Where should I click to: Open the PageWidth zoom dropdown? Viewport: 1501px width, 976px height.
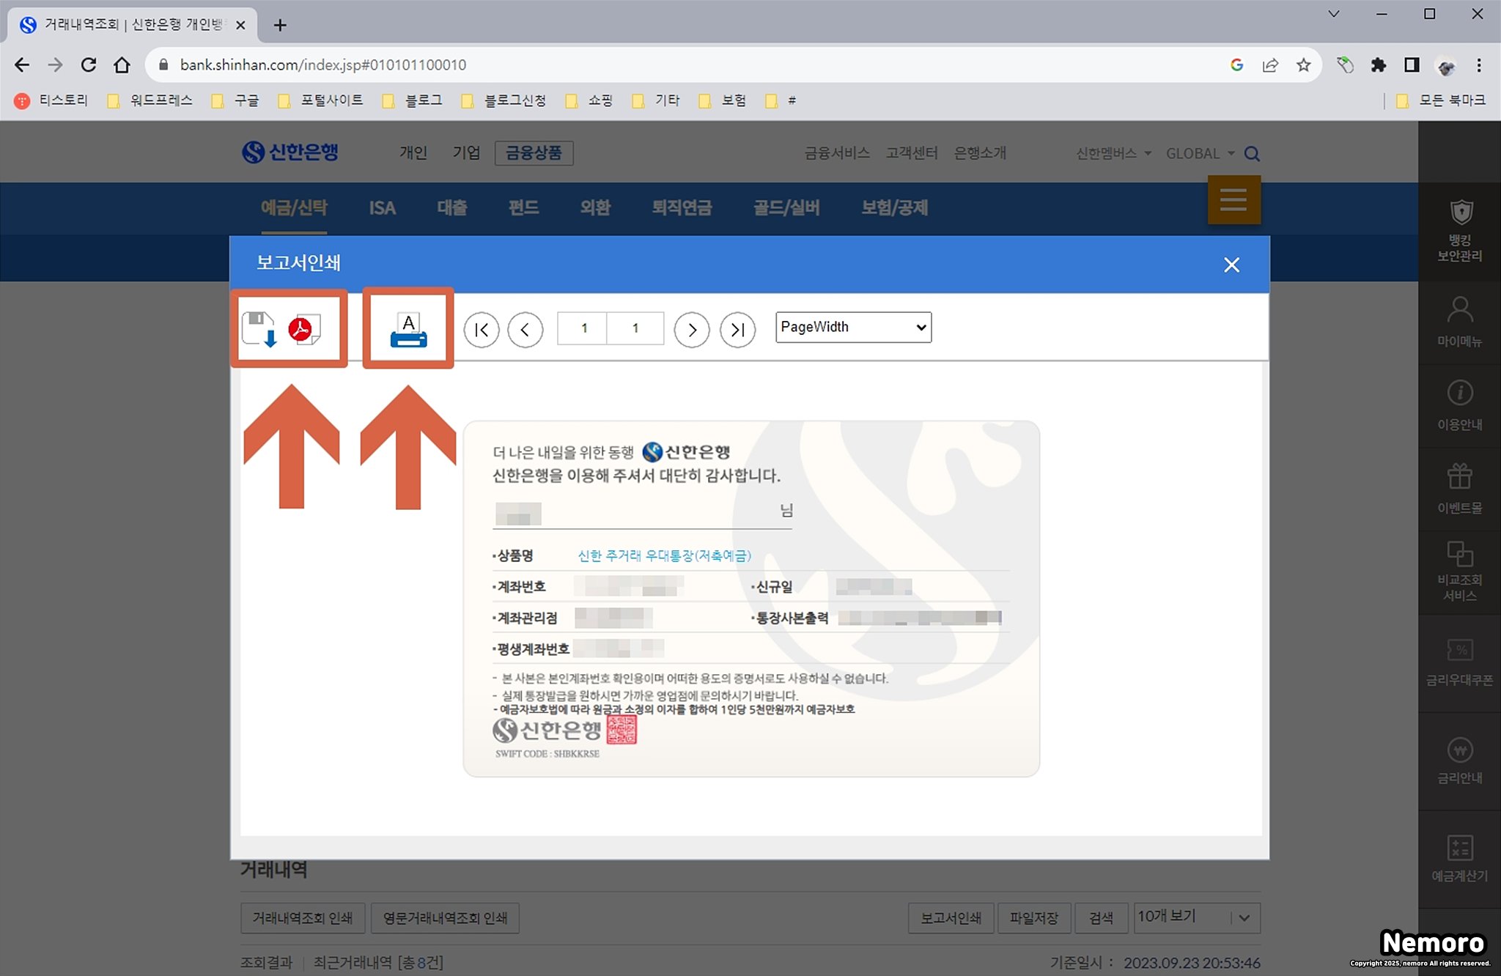(x=853, y=328)
